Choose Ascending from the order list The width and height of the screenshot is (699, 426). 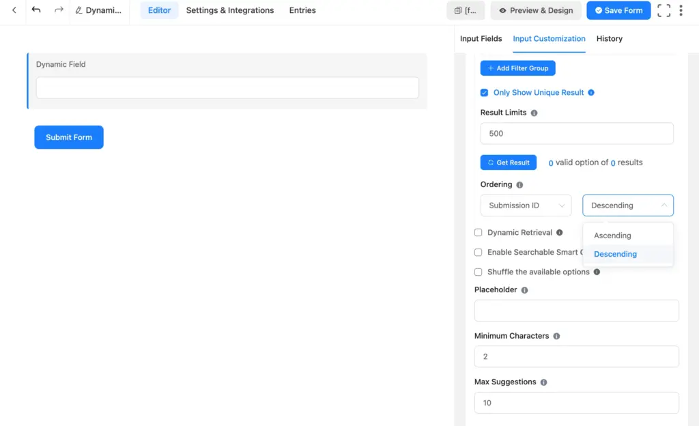tap(628, 236)
